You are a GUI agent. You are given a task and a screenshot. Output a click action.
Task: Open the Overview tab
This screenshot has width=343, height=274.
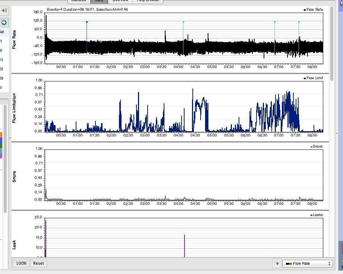click(120, 1)
